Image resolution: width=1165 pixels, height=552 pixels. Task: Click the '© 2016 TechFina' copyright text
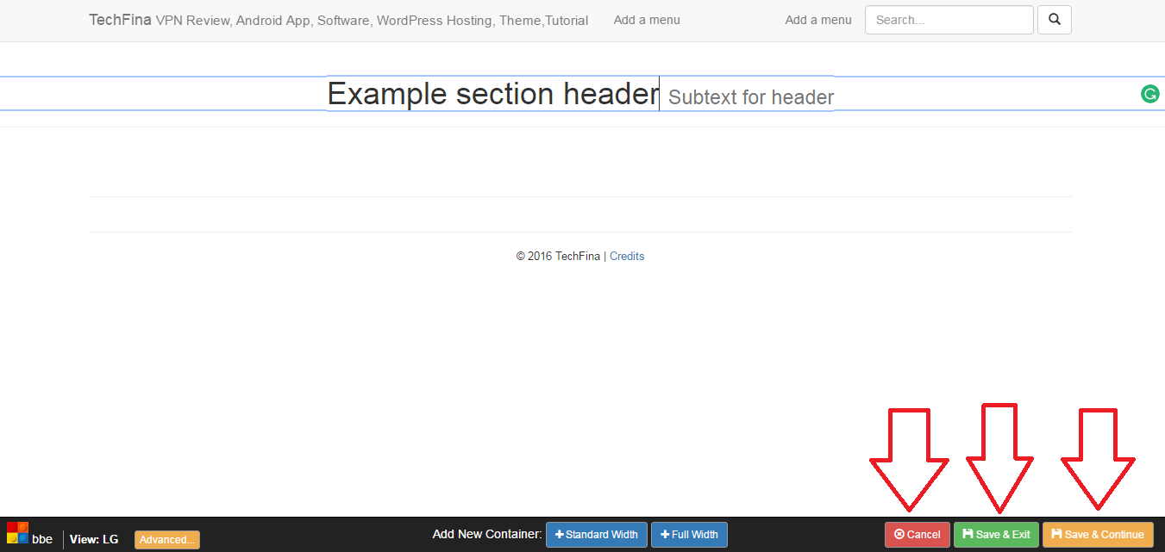coord(558,257)
